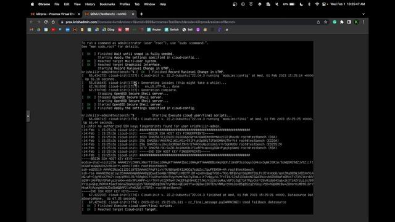The width and height of the screenshot is (395, 222).
Task: Close the QEMU TestBench noVNC tab
Action: (x=133, y=14)
